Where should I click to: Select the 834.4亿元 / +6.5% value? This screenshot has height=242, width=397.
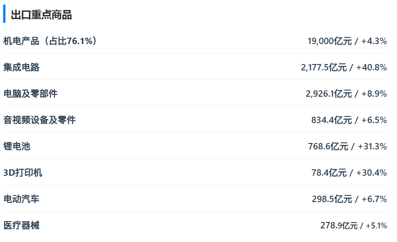[x=349, y=120]
